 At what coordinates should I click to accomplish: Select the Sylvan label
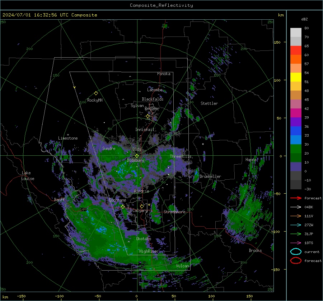click(x=137, y=106)
